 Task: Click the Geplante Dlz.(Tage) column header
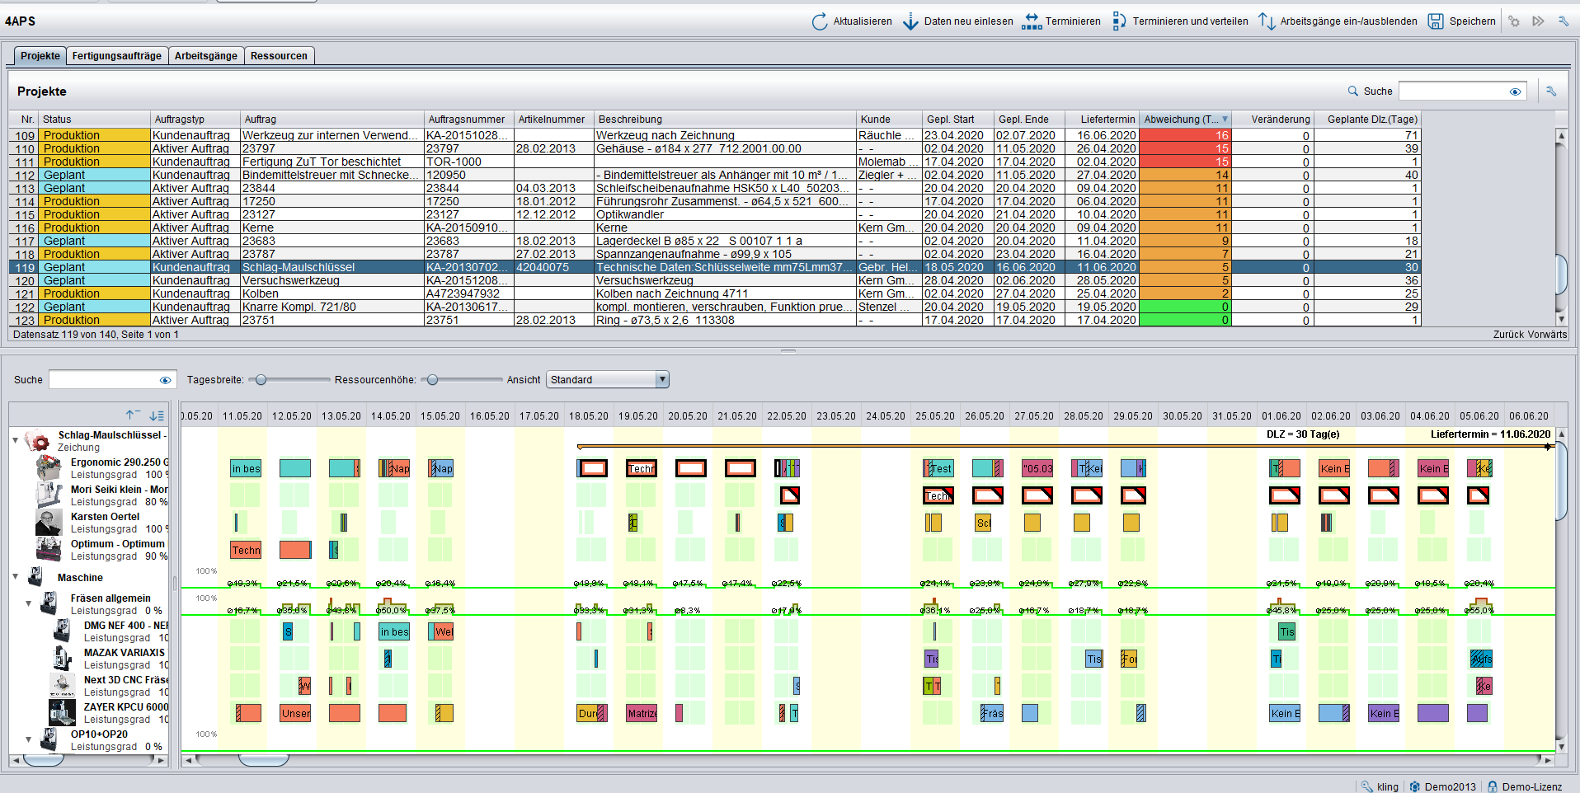[1368, 120]
